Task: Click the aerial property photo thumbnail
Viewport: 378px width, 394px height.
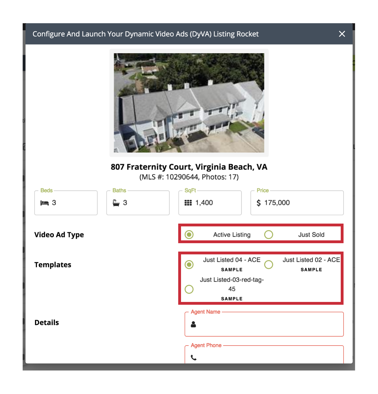Action: (x=189, y=103)
